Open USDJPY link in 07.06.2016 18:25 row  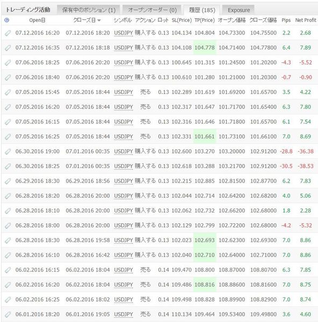124,63
